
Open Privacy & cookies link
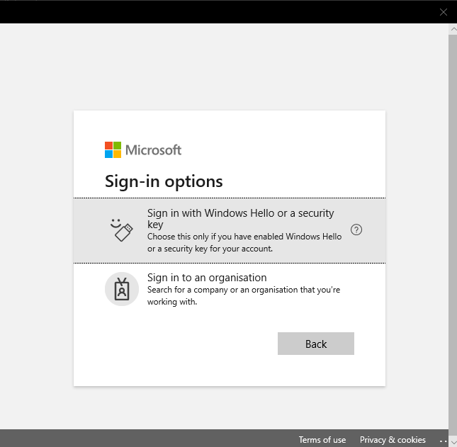pos(393,439)
